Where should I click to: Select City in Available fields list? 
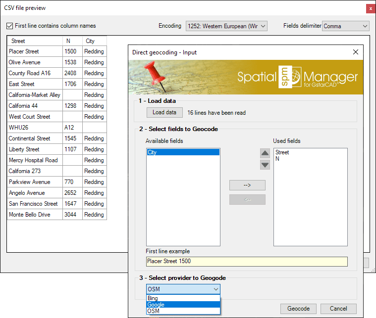(x=182, y=152)
